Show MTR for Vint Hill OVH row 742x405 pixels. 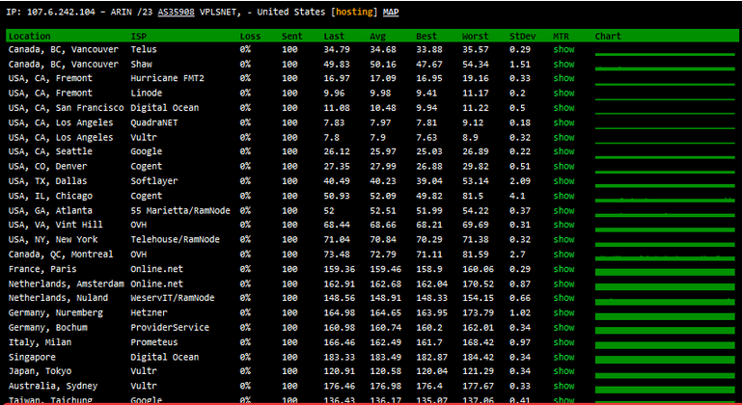click(x=563, y=225)
